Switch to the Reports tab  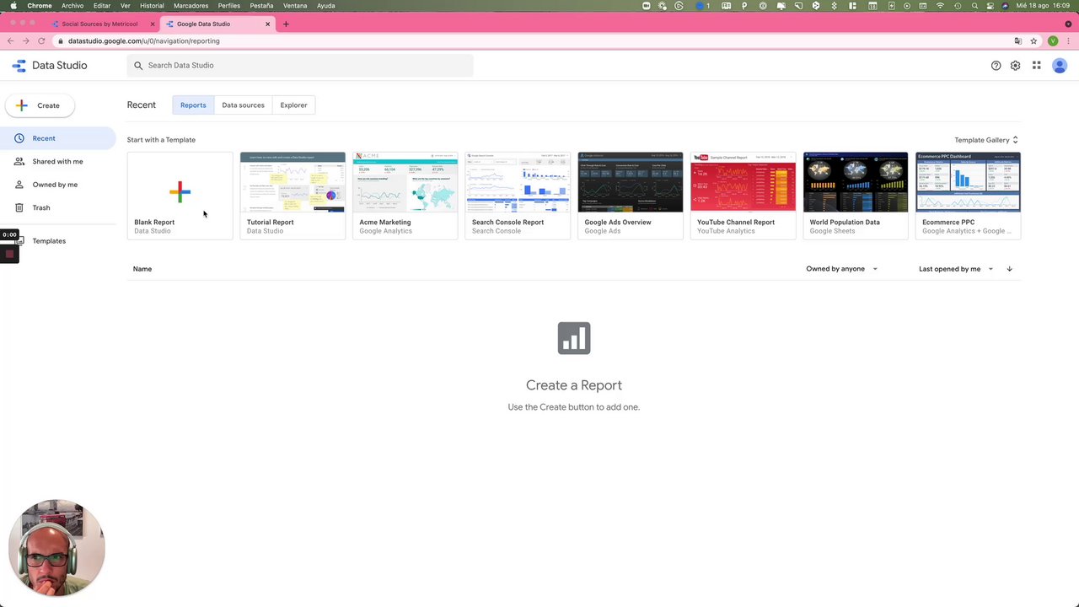(193, 105)
